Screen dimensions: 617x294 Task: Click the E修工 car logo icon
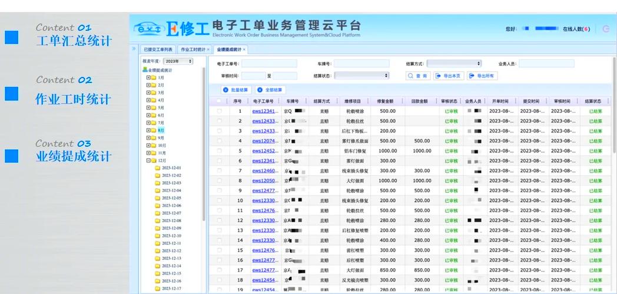[149, 29]
